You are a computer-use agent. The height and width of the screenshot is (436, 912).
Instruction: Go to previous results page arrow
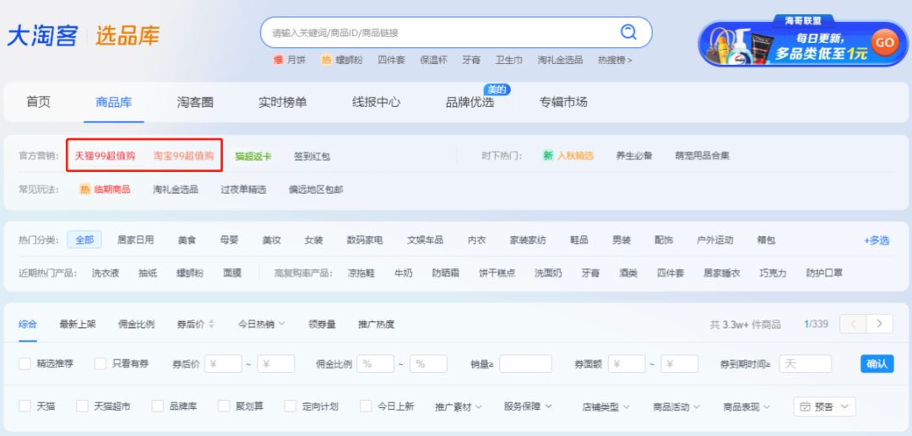[853, 324]
